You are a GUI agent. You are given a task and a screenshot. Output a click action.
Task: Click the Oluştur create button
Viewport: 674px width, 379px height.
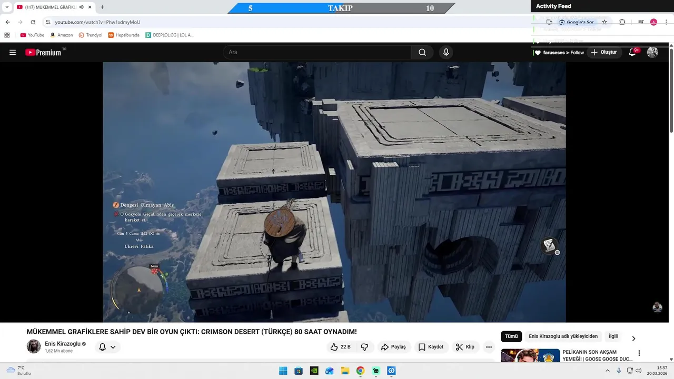[x=603, y=52]
